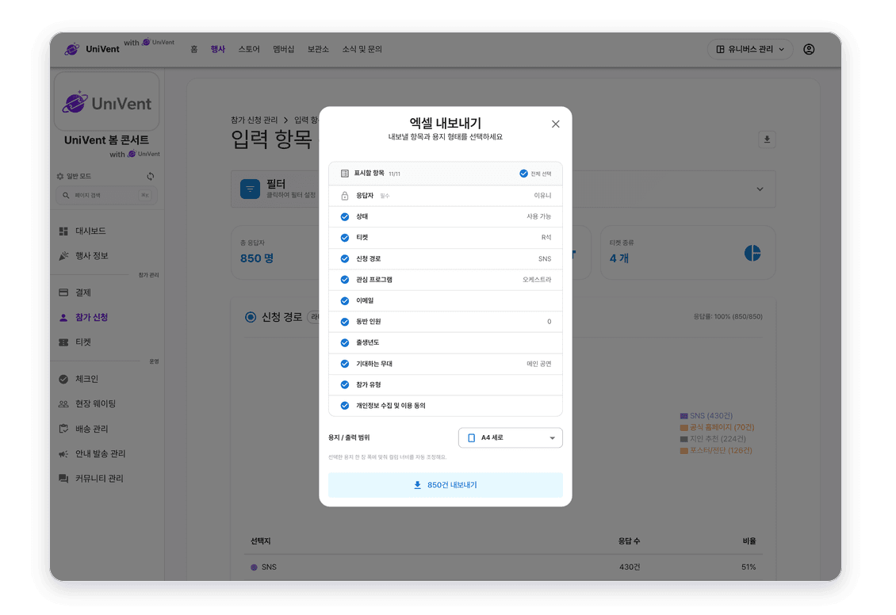896x615 pixels.
Task: Click the UniVent event logo card in sidebar
Action: tap(106, 101)
